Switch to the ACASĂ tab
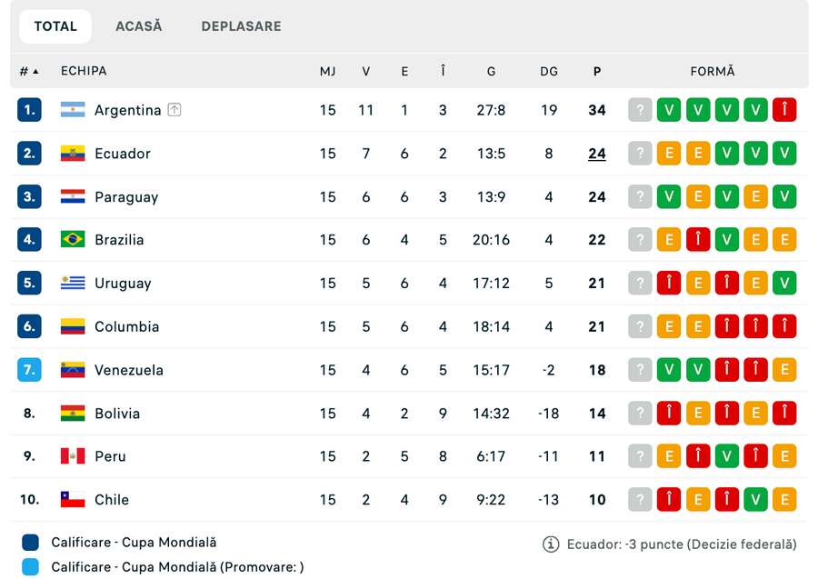The image size is (818, 579). (139, 26)
